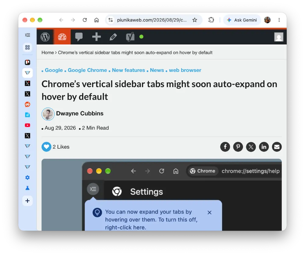This screenshot has width=305, height=255.
Task: Check the green Yoast status dot
Action: [142, 37]
